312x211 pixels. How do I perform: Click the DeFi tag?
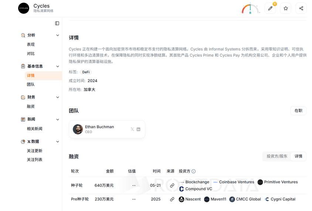pyautogui.click(x=86, y=72)
